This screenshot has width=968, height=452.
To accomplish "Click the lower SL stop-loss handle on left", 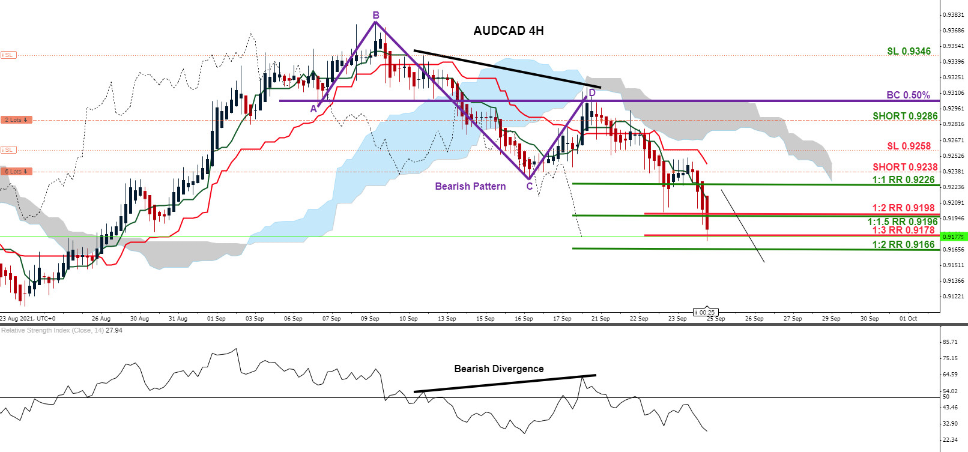I will (8, 149).
